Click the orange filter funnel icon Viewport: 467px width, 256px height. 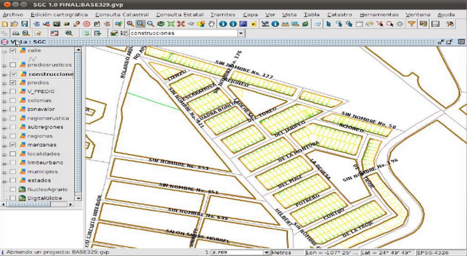click(x=412, y=24)
